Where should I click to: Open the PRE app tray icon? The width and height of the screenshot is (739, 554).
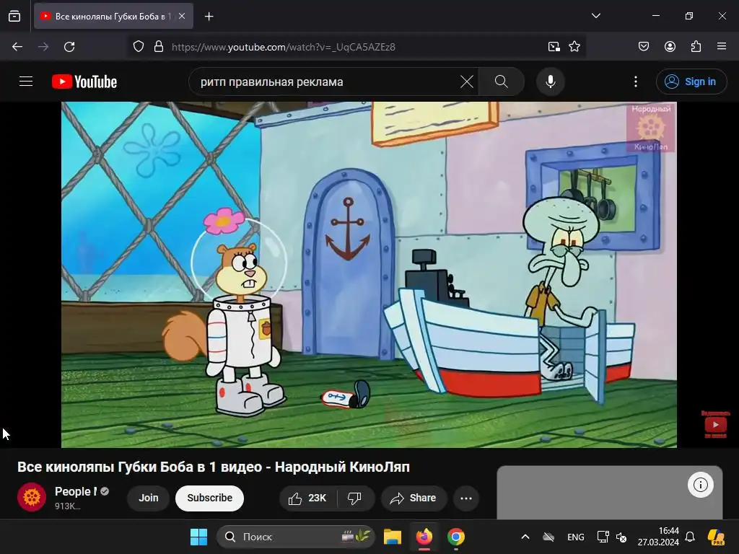click(x=717, y=537)
